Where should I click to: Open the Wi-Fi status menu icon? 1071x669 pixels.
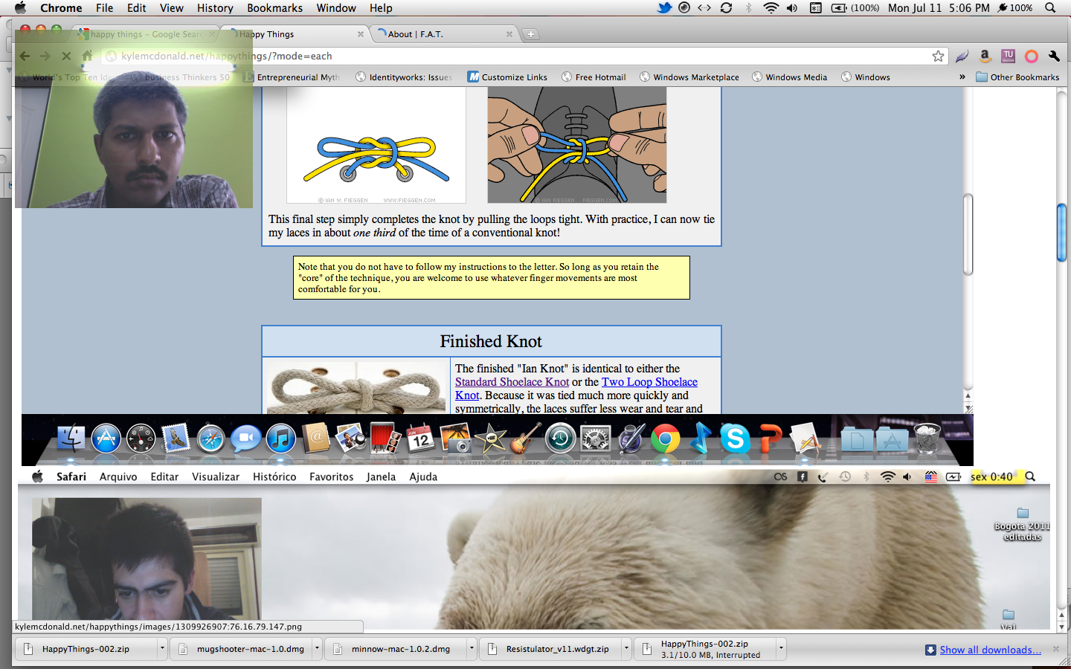pos(771,7)
